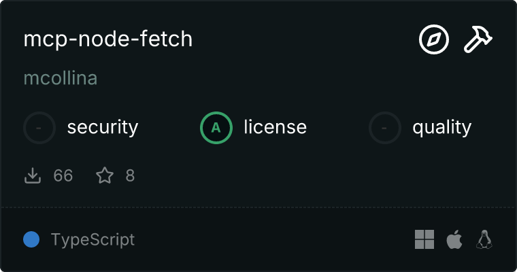Click the star icon

(105, 176)
